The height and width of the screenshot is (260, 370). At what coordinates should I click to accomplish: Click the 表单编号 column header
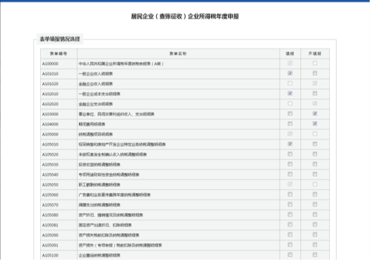click(58, 54)
